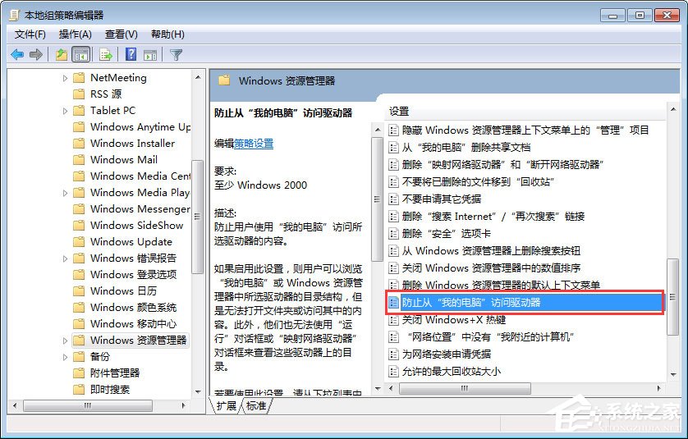Go up one level with folder icon

click(x=62, y=54)
